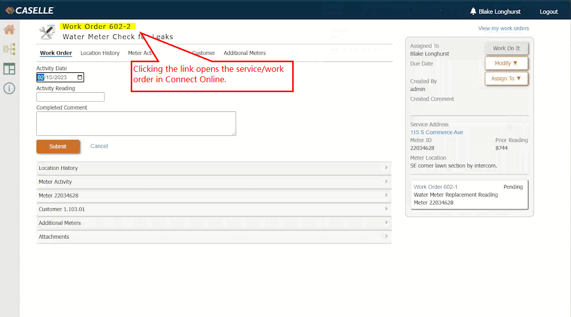Open the calendar picker in Activity Date

point(80,77)
